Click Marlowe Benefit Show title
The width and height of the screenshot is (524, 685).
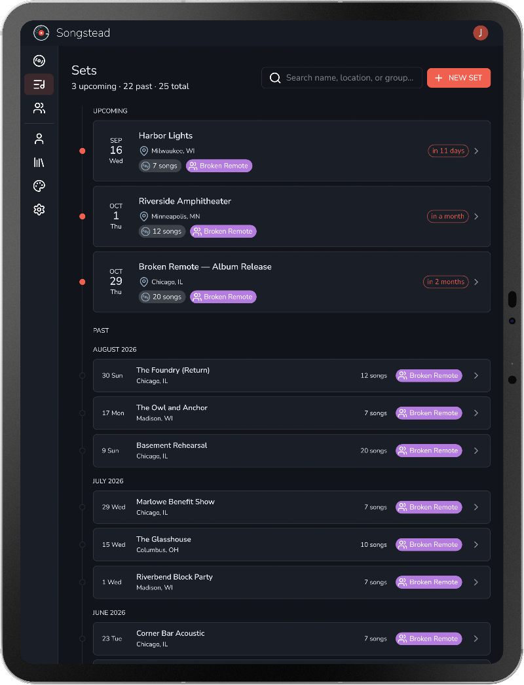pos(176,502)
